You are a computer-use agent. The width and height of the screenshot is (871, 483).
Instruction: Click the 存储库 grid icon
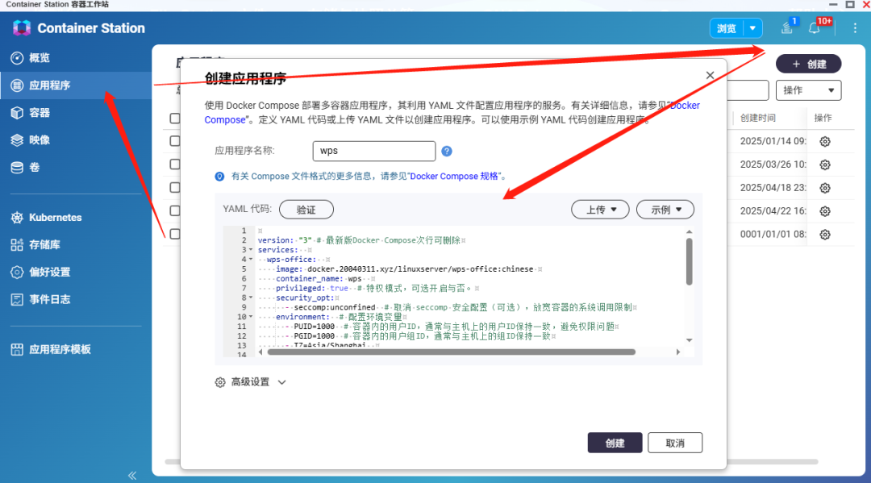pos(17,245)
